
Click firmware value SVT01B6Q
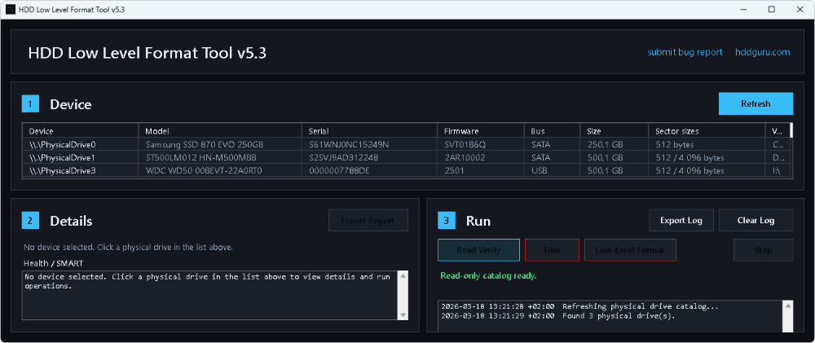[465, 144]
